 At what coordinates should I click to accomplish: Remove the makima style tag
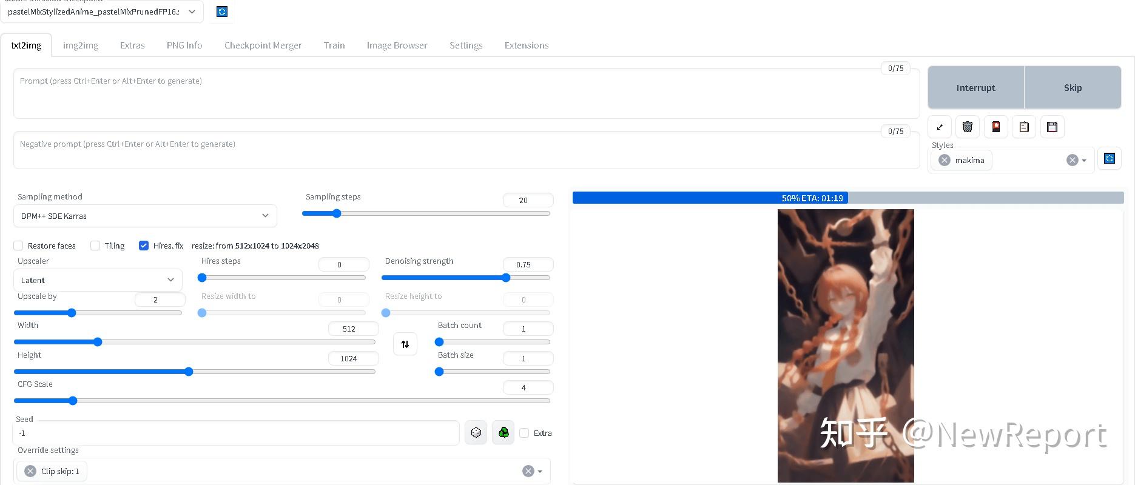(945, 160)
